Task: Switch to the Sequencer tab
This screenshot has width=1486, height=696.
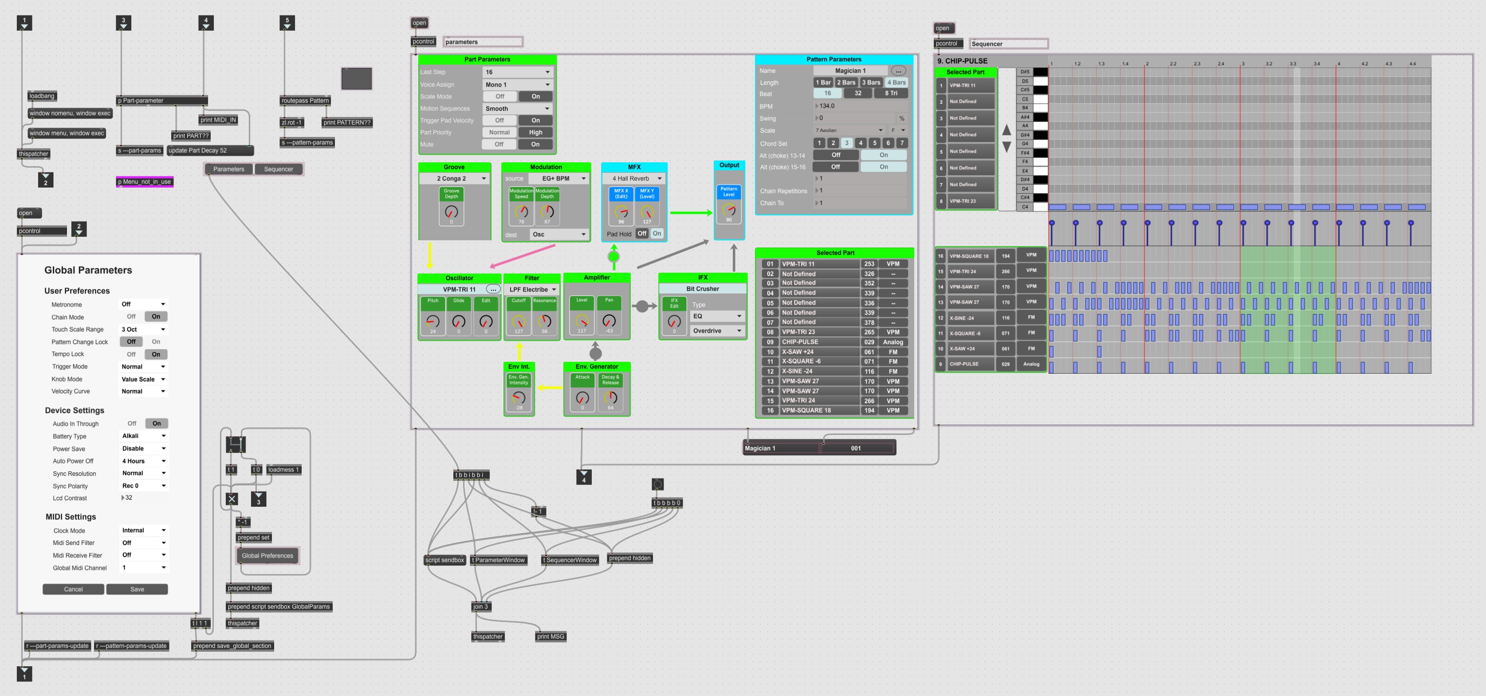Action: pyautogui.click(x=278, y=169)
